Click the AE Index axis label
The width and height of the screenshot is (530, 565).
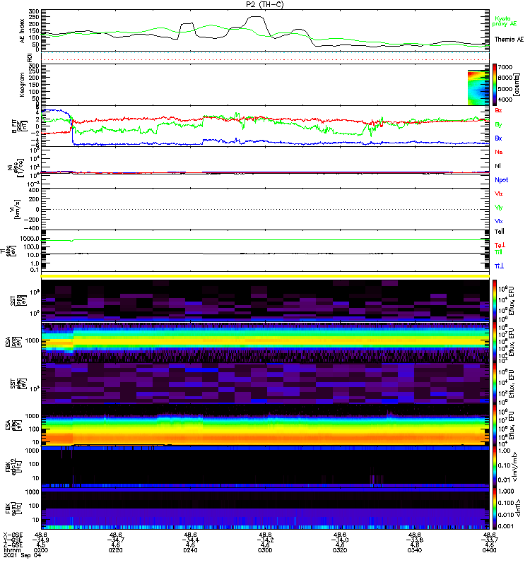(x=23, y=31)
